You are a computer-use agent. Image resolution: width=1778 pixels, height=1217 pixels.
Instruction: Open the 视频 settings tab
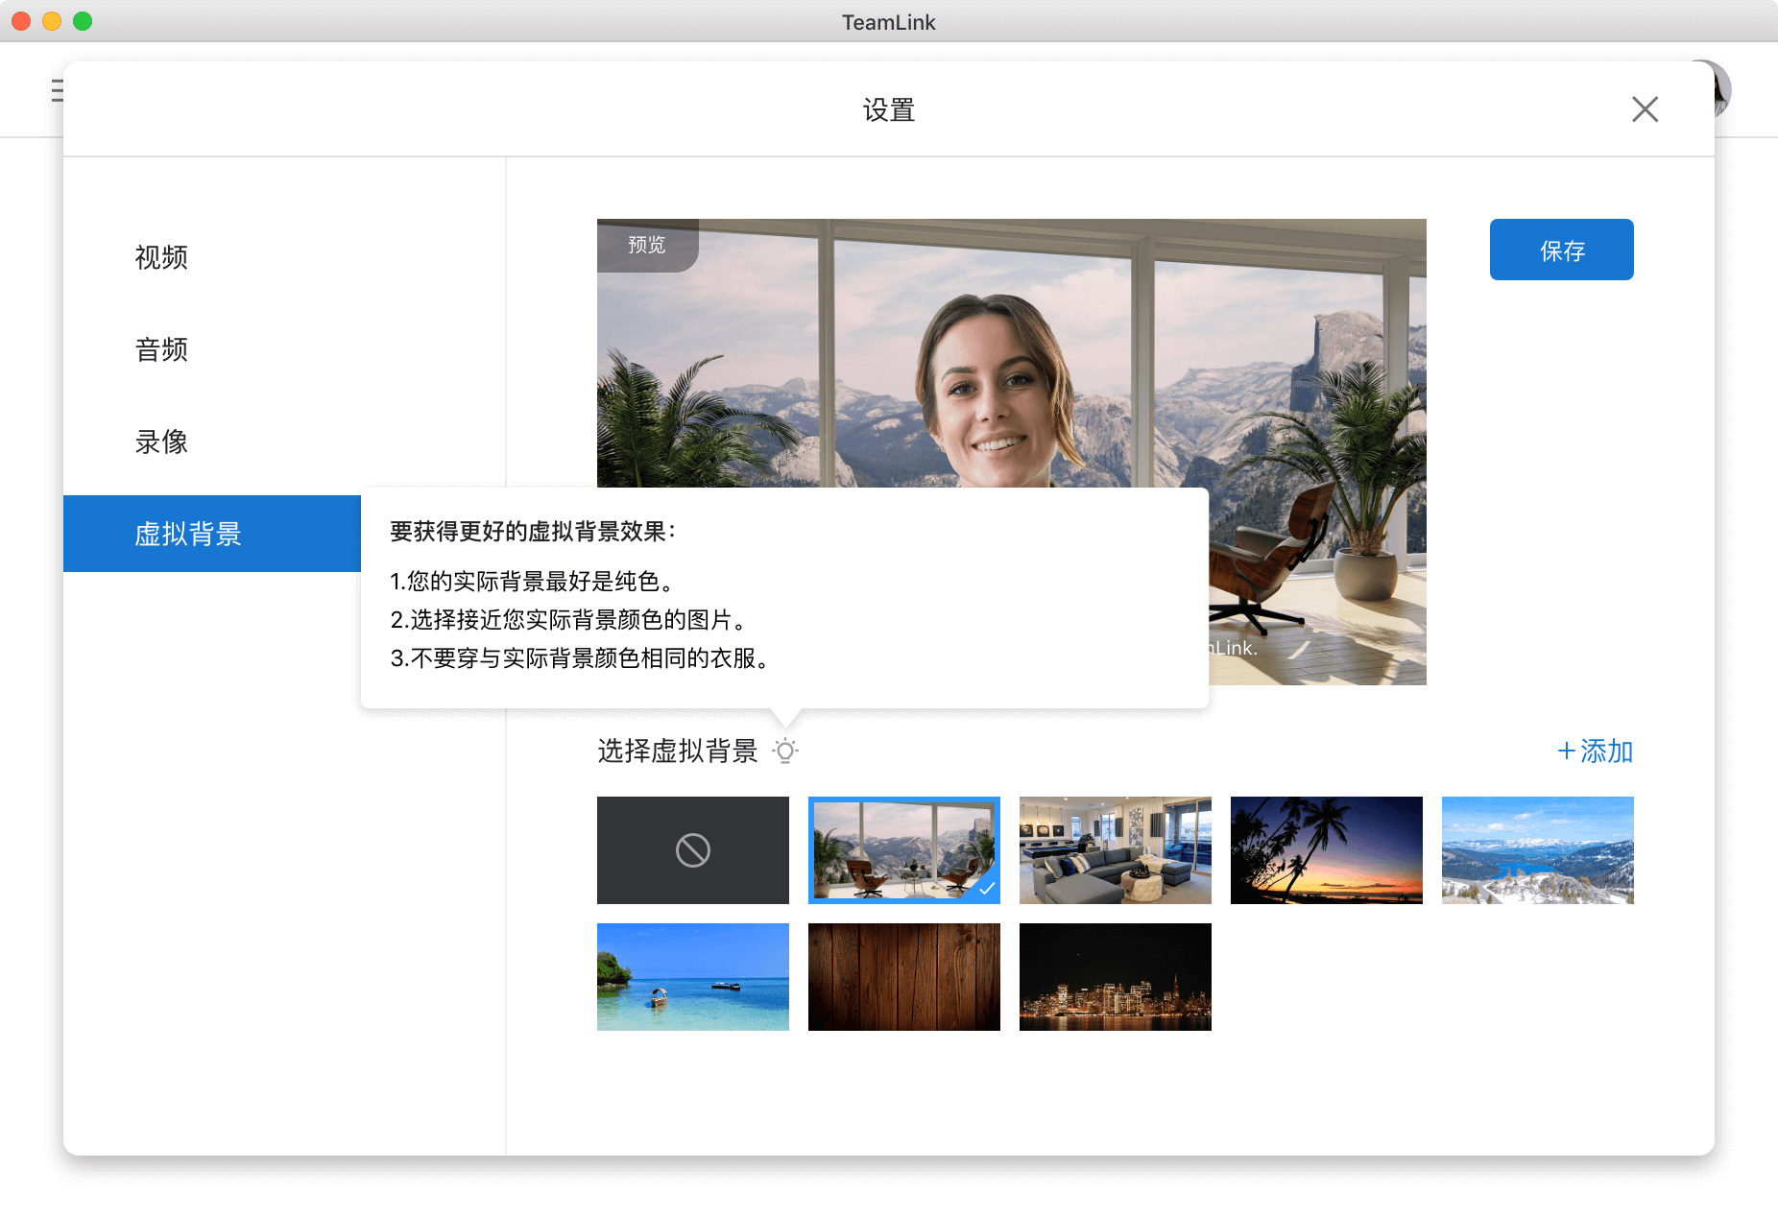point(161,257)
